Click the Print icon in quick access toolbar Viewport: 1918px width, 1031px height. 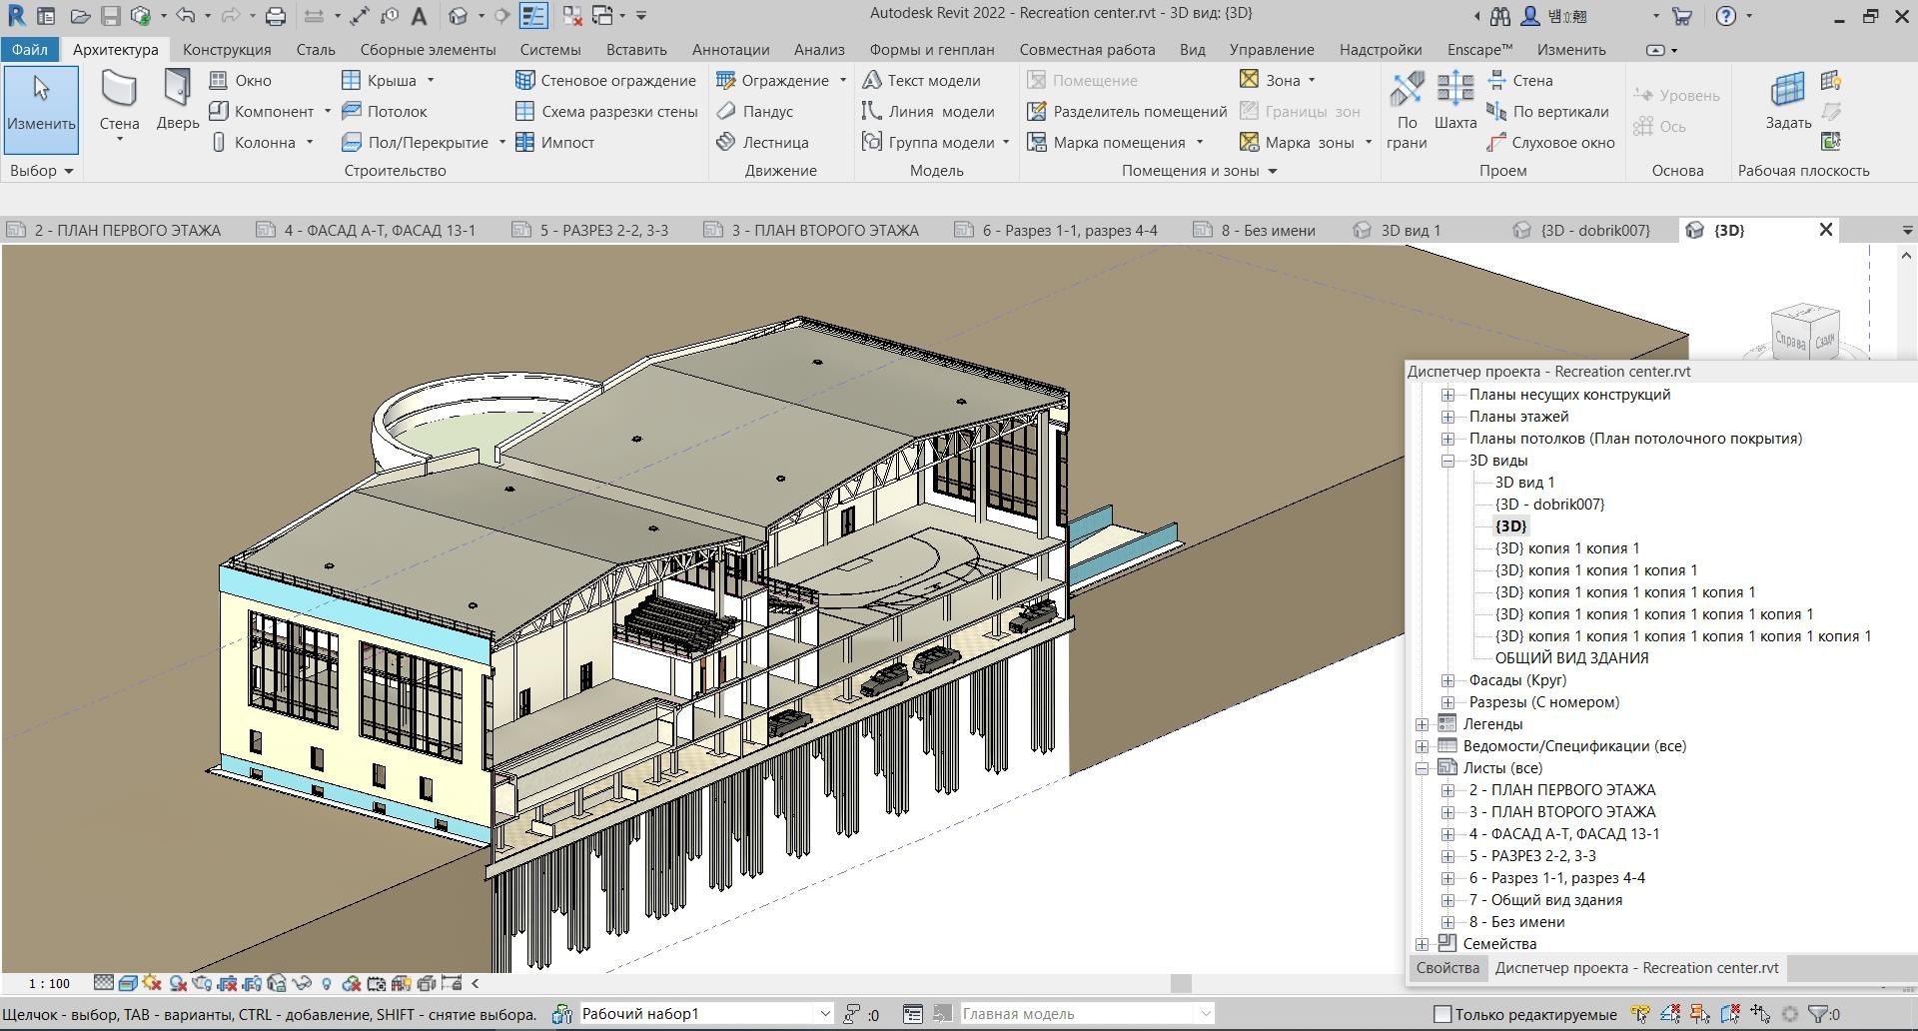coord(276,16)
